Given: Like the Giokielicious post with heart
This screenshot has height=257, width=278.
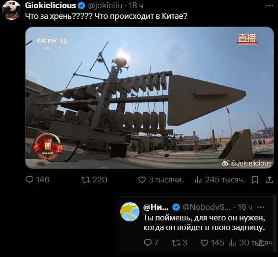Looking at the screenshot, I should 161,180.
